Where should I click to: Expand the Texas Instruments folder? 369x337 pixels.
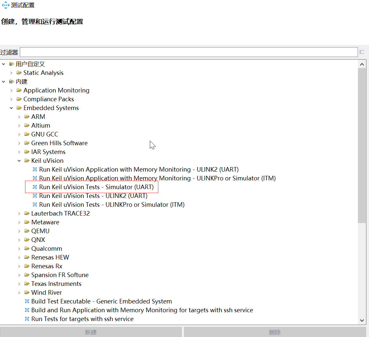pyautogui.click(x=19, y=284)
